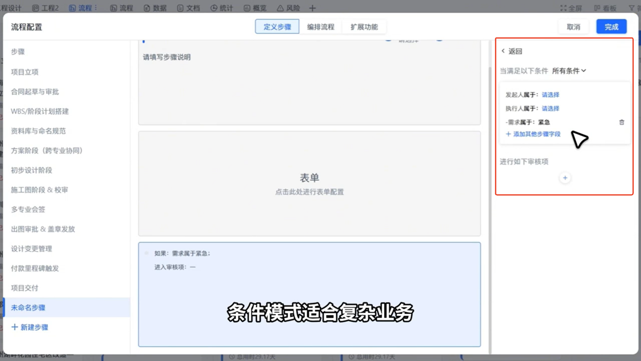
Task: Switch to the 编排流程 tab
Action: tap(320, 27)
